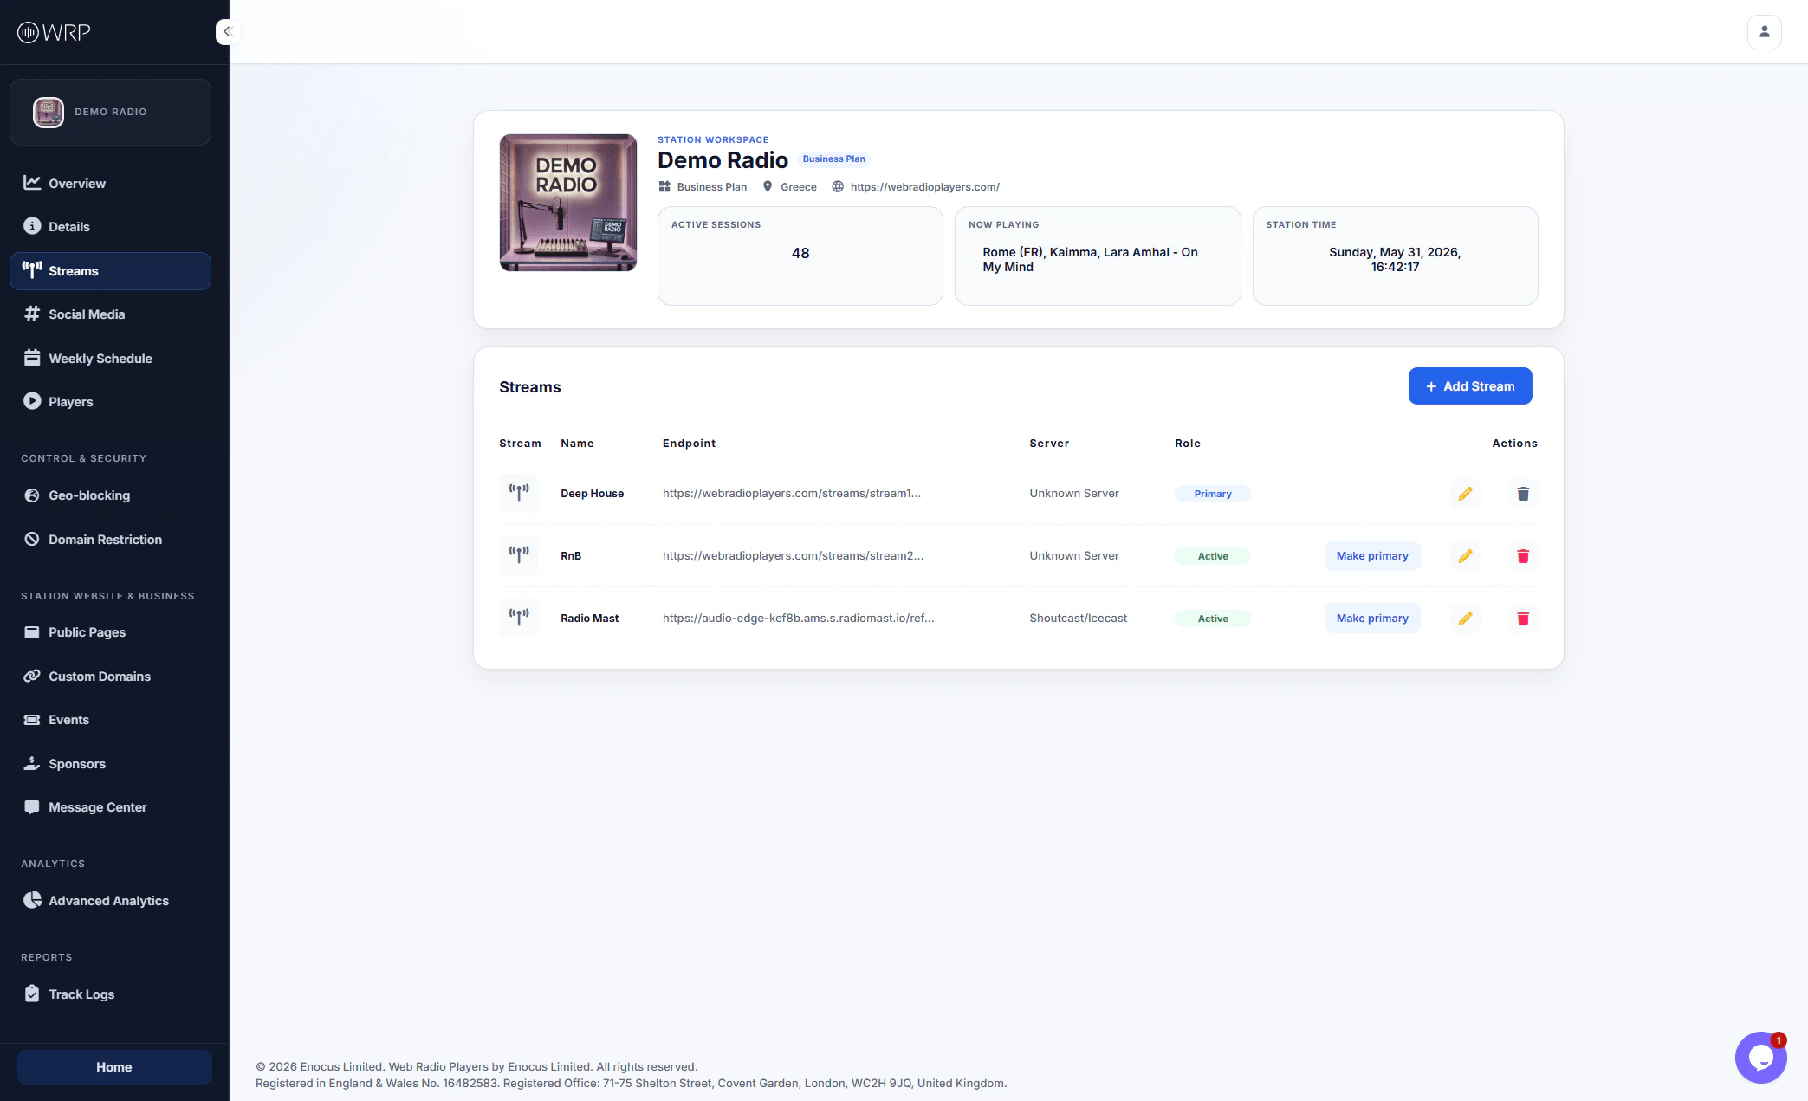This screenshot has height=1101, width=1808.
Task: Delete the Radio Mast stream
Action: click(1523, 619)
